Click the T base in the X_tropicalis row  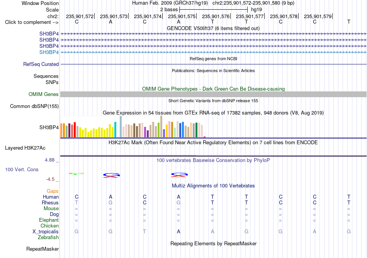point(144,232)
